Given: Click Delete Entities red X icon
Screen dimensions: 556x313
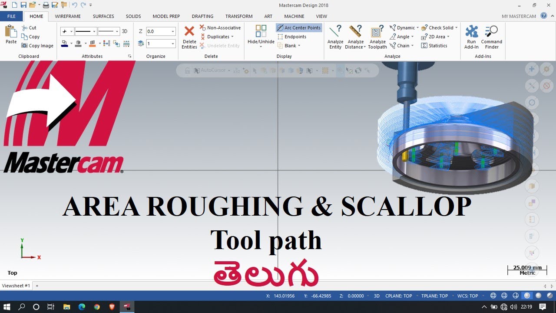Looking at the screenshot, I should tap(189, 31).
